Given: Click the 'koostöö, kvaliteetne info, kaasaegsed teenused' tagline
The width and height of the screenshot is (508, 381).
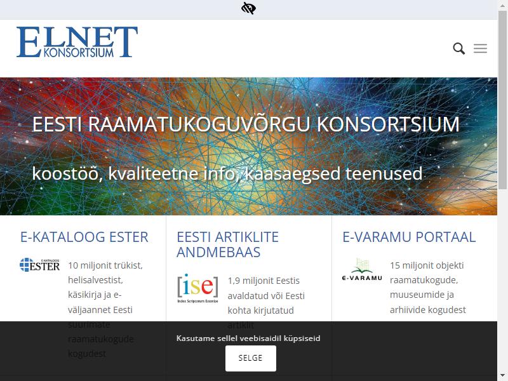Looking at the screenshot, I should point(227,173).
